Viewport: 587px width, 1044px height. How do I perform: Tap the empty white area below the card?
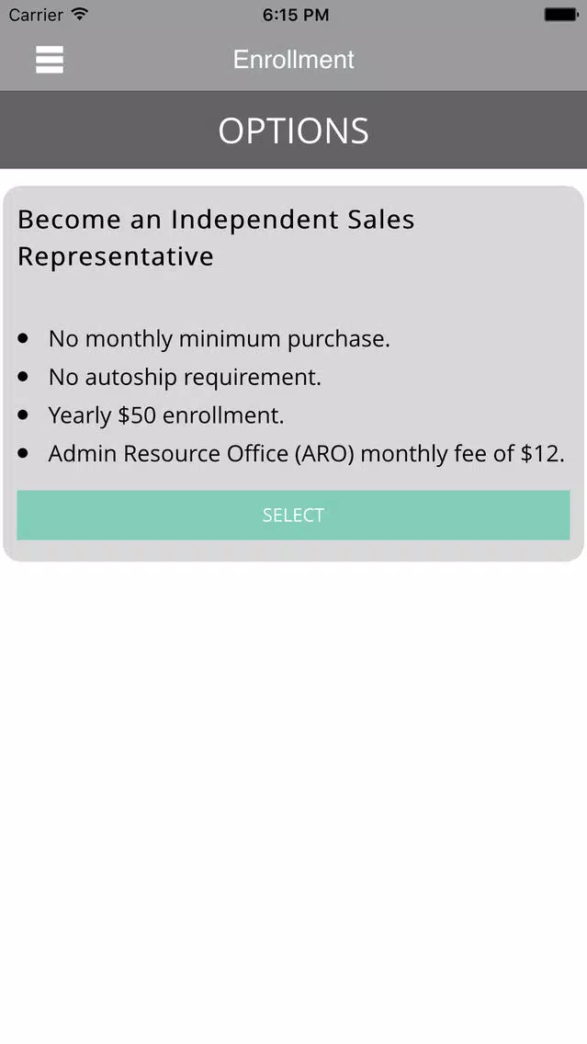294,799
